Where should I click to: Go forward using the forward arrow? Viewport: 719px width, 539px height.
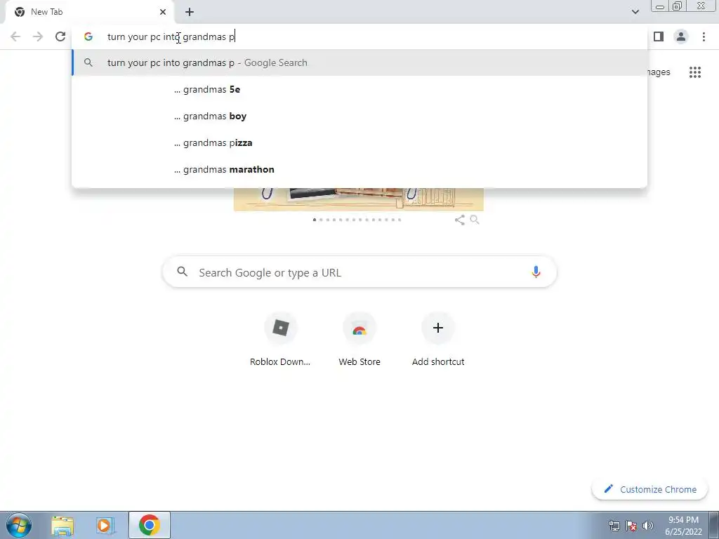(x=38, y=36)
